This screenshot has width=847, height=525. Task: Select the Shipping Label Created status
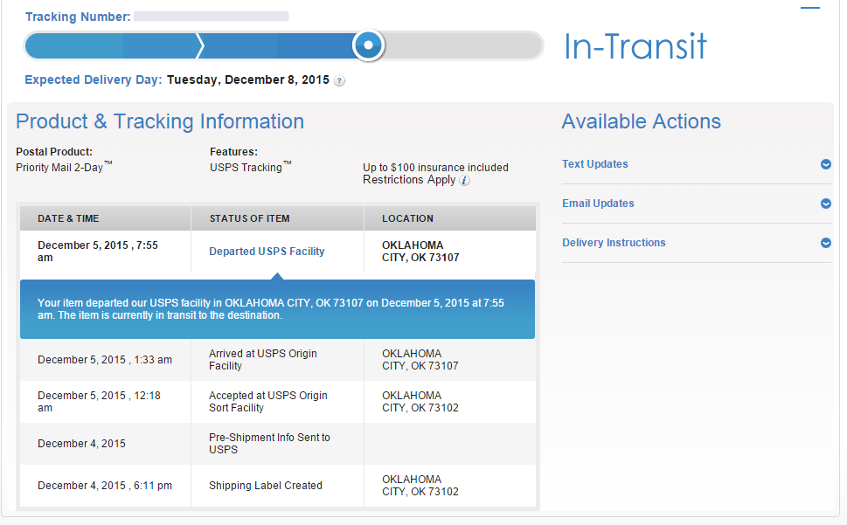(266, 486)
